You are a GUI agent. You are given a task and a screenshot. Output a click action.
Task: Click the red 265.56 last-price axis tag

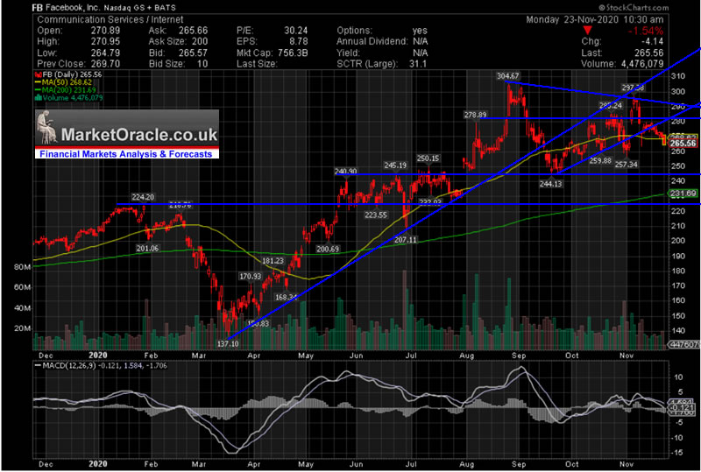[x=683, y=144]
